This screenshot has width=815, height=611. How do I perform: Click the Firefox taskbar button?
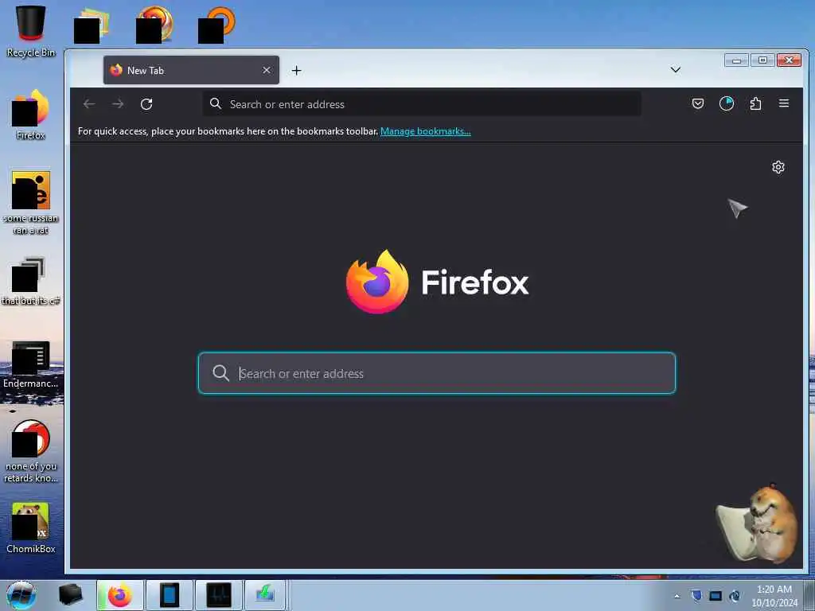(x=120, y=595)
